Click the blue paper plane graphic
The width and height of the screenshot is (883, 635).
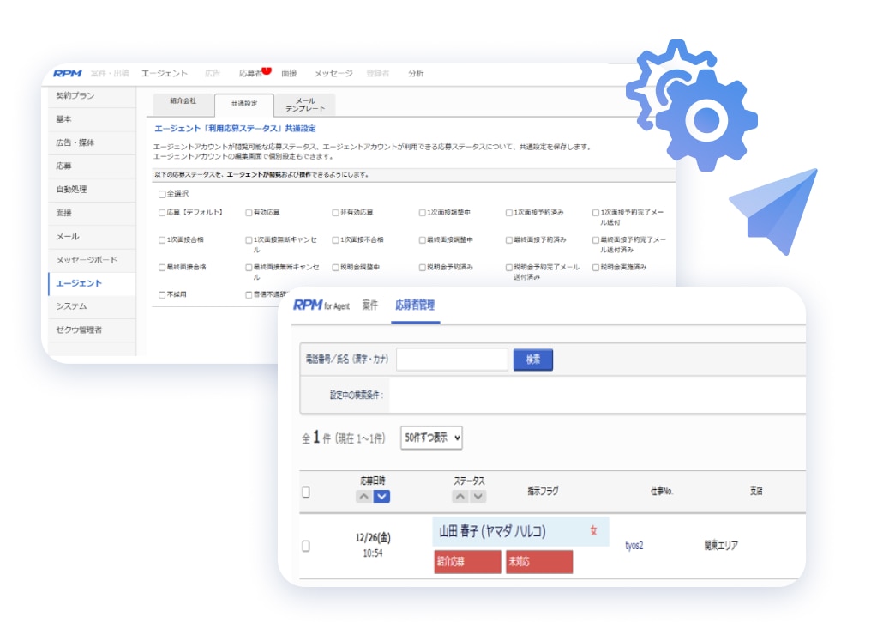click(x=777, y=210)
